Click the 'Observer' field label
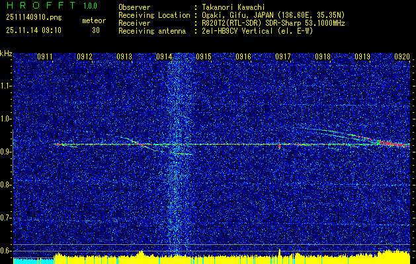The width and height of the screenshot is (416, 264). 134,7
